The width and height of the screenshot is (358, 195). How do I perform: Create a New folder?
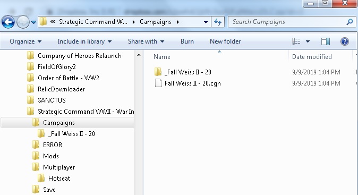pyautogui.click(x=225, y=41)
